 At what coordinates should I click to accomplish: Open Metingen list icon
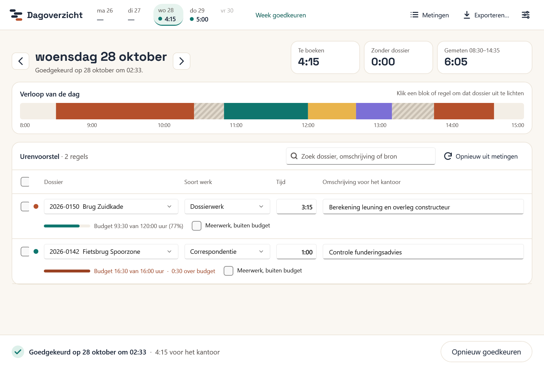pos(414,15)
